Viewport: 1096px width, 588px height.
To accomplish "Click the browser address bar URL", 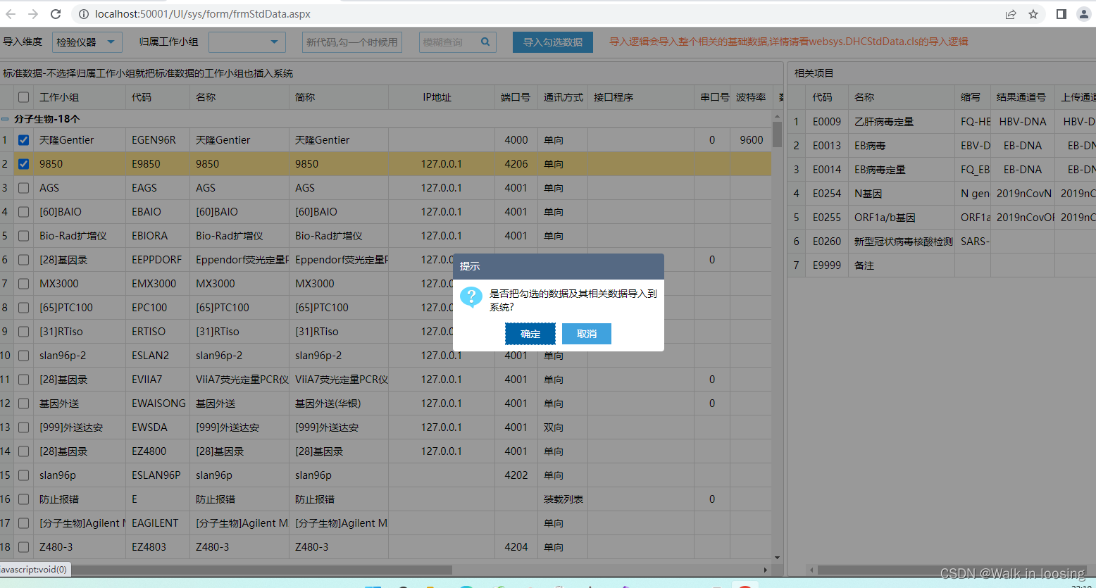I will [203, 14].
